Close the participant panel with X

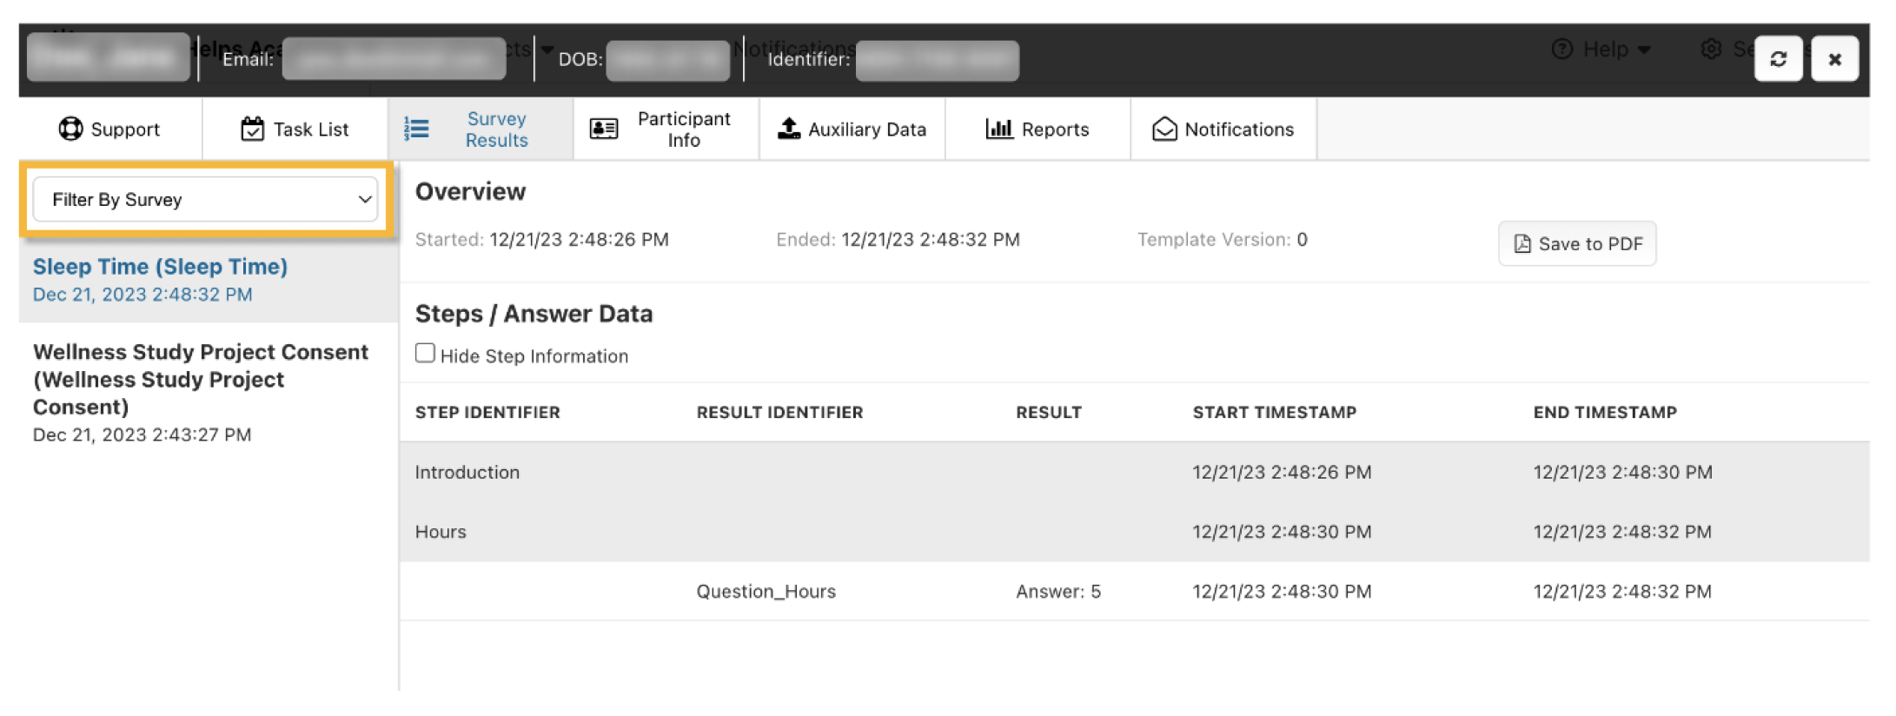click(x=1834, y=59)
